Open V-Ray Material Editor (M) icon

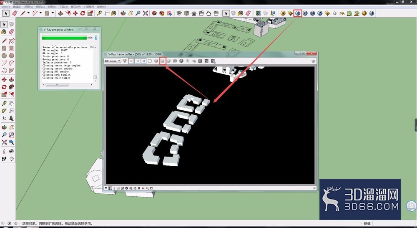pos(283,13)
